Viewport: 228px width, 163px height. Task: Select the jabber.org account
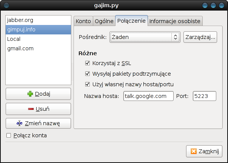pos(38,19)
